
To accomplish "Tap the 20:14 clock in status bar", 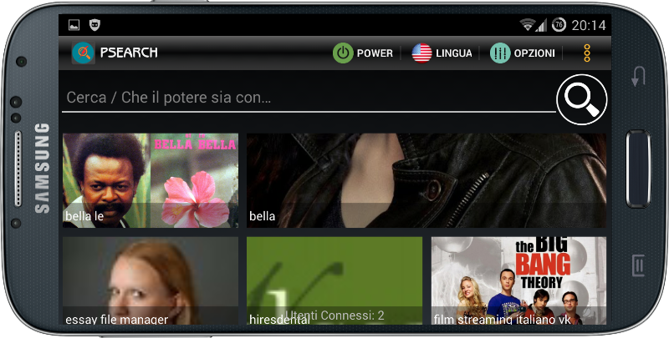I will pyautogui.click(x=589, y=26).
